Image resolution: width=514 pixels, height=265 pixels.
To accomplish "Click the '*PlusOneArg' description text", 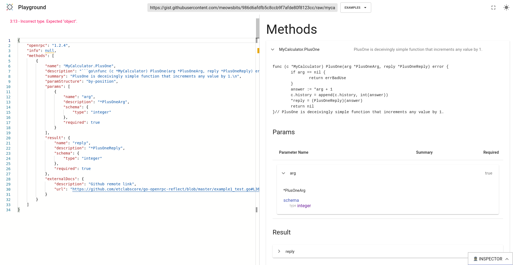I will [x=294, y=190].
